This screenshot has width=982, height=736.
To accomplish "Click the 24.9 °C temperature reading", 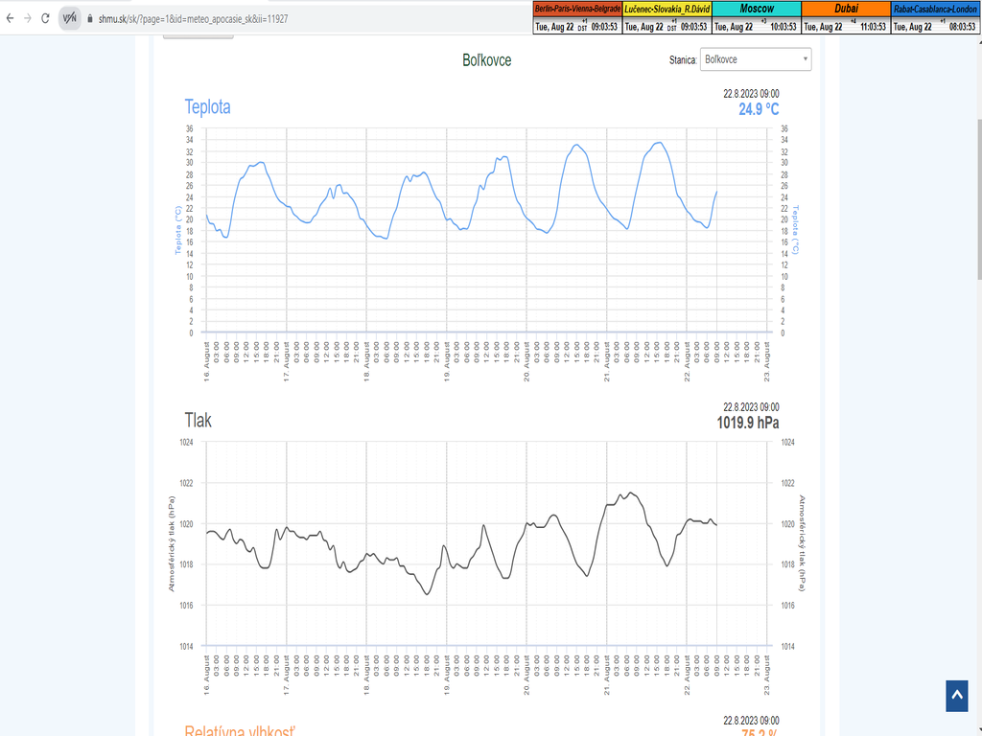I will click(758, 109).
